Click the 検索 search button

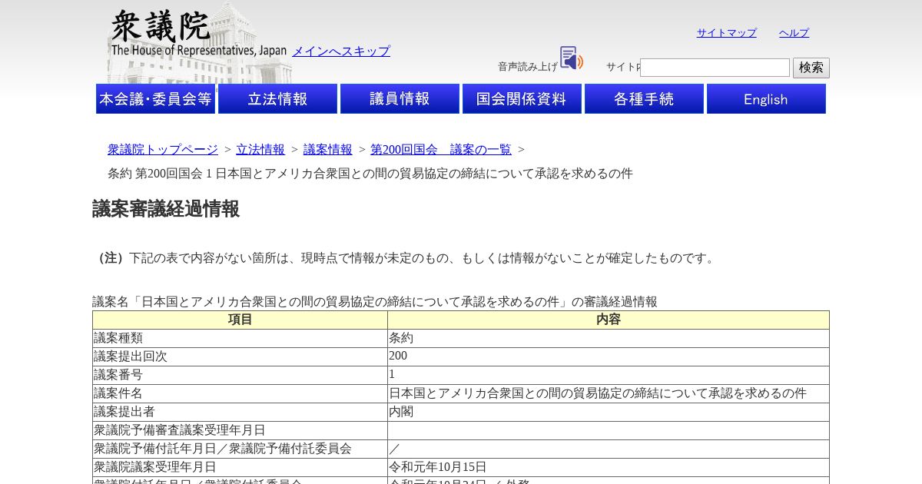pyautogui.click(x=811, y=68)
